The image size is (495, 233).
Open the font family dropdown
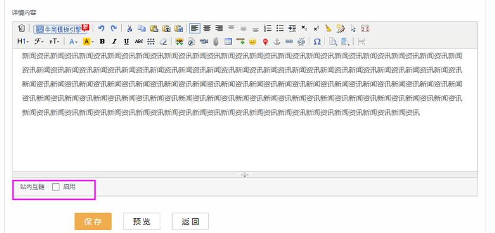39,42
